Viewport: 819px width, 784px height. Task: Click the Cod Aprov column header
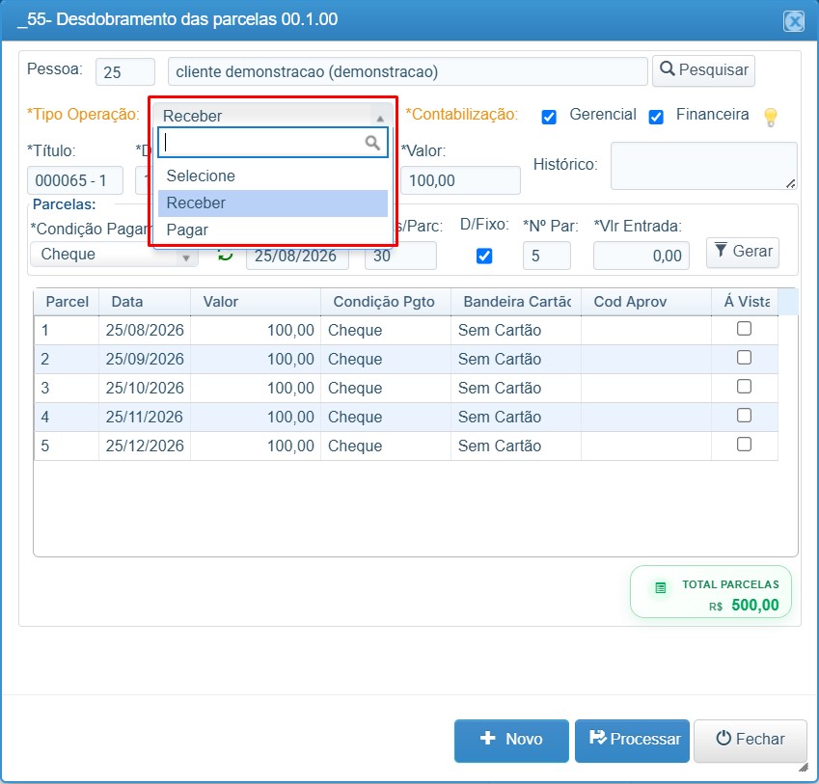click(646, 302)
